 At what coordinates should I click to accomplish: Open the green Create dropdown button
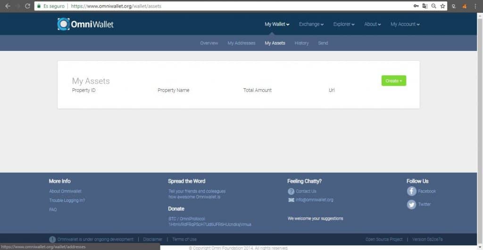tap(394, 81)
